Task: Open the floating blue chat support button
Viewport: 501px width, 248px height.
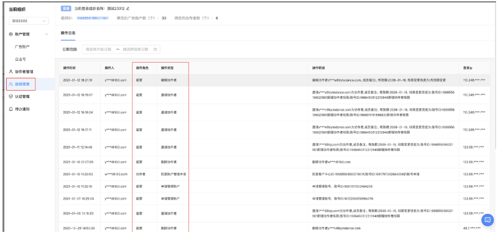Action: coord(487,220)
